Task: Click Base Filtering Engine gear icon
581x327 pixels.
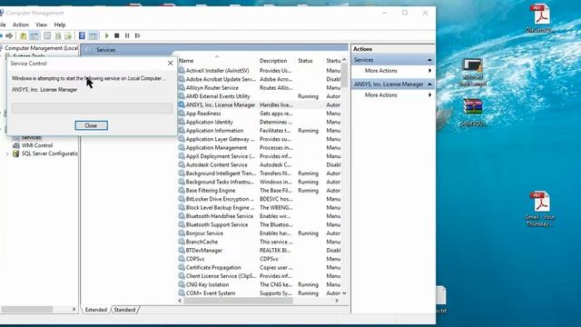Action: click(182, 190)
